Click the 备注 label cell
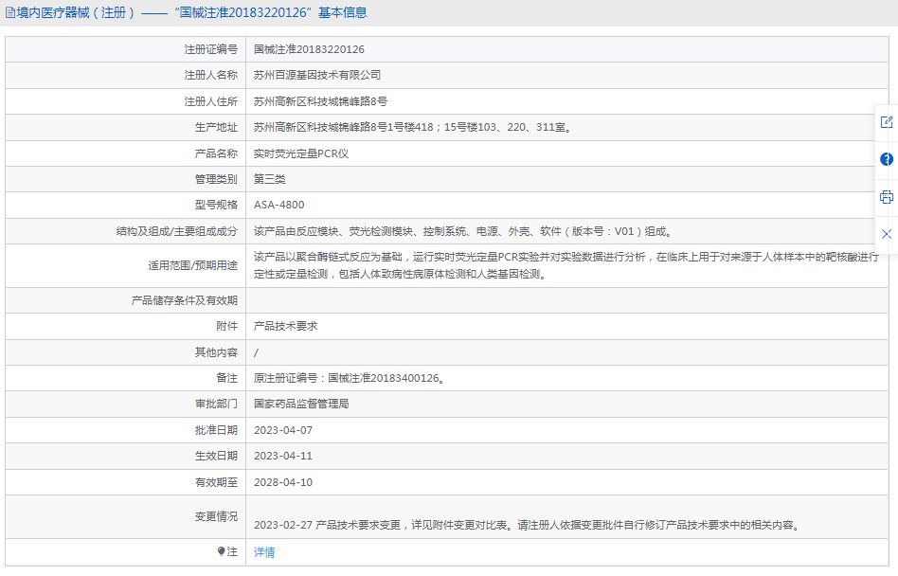 click(x=126, y=378)
